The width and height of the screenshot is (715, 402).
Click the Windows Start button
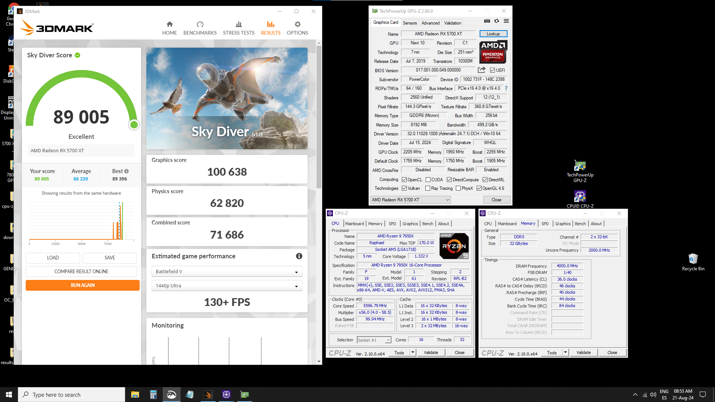[x=9, y=395]
